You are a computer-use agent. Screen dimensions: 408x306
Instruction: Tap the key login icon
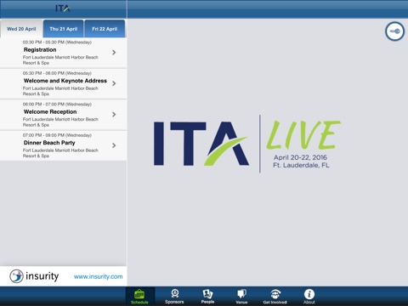tap(394, 31)
